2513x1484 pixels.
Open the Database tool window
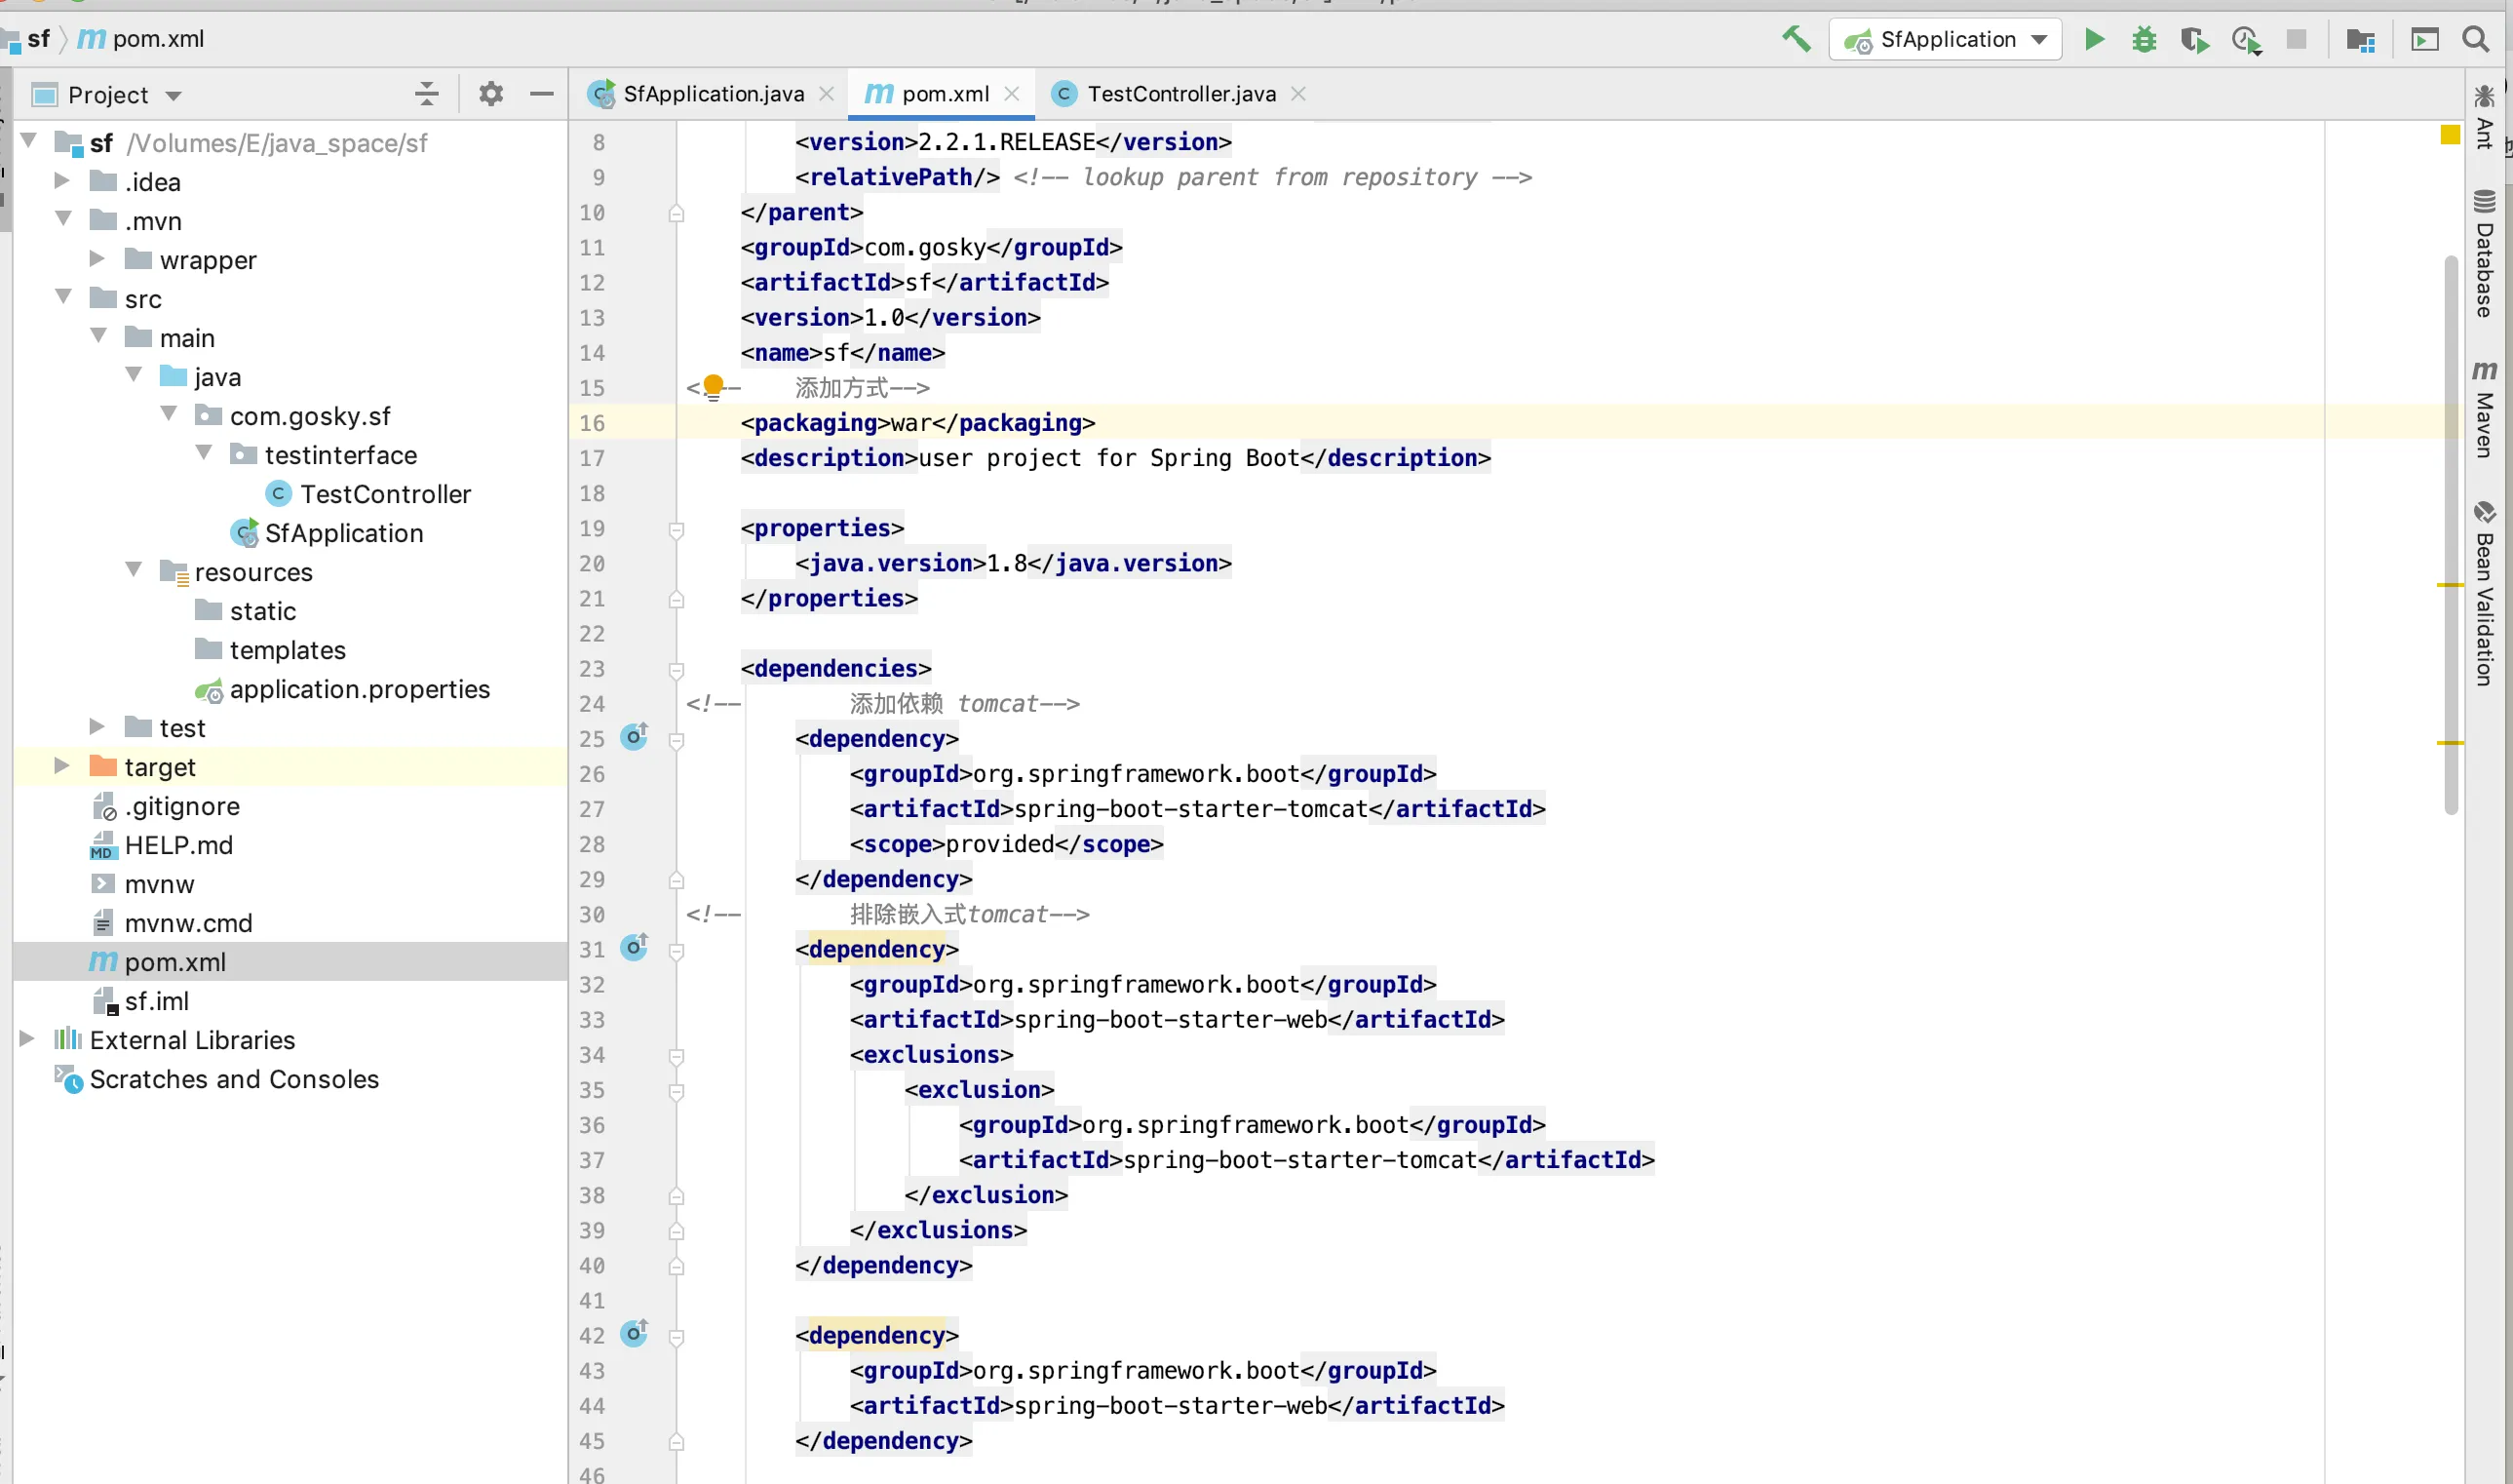click(2484, 253)
